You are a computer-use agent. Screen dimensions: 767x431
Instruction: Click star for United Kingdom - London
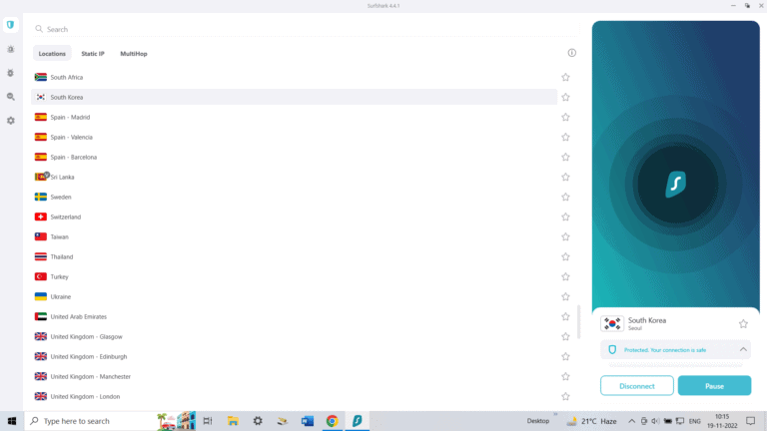pos(565,396)
